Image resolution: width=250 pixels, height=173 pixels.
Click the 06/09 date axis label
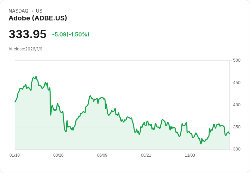click(x=102, y=155)
